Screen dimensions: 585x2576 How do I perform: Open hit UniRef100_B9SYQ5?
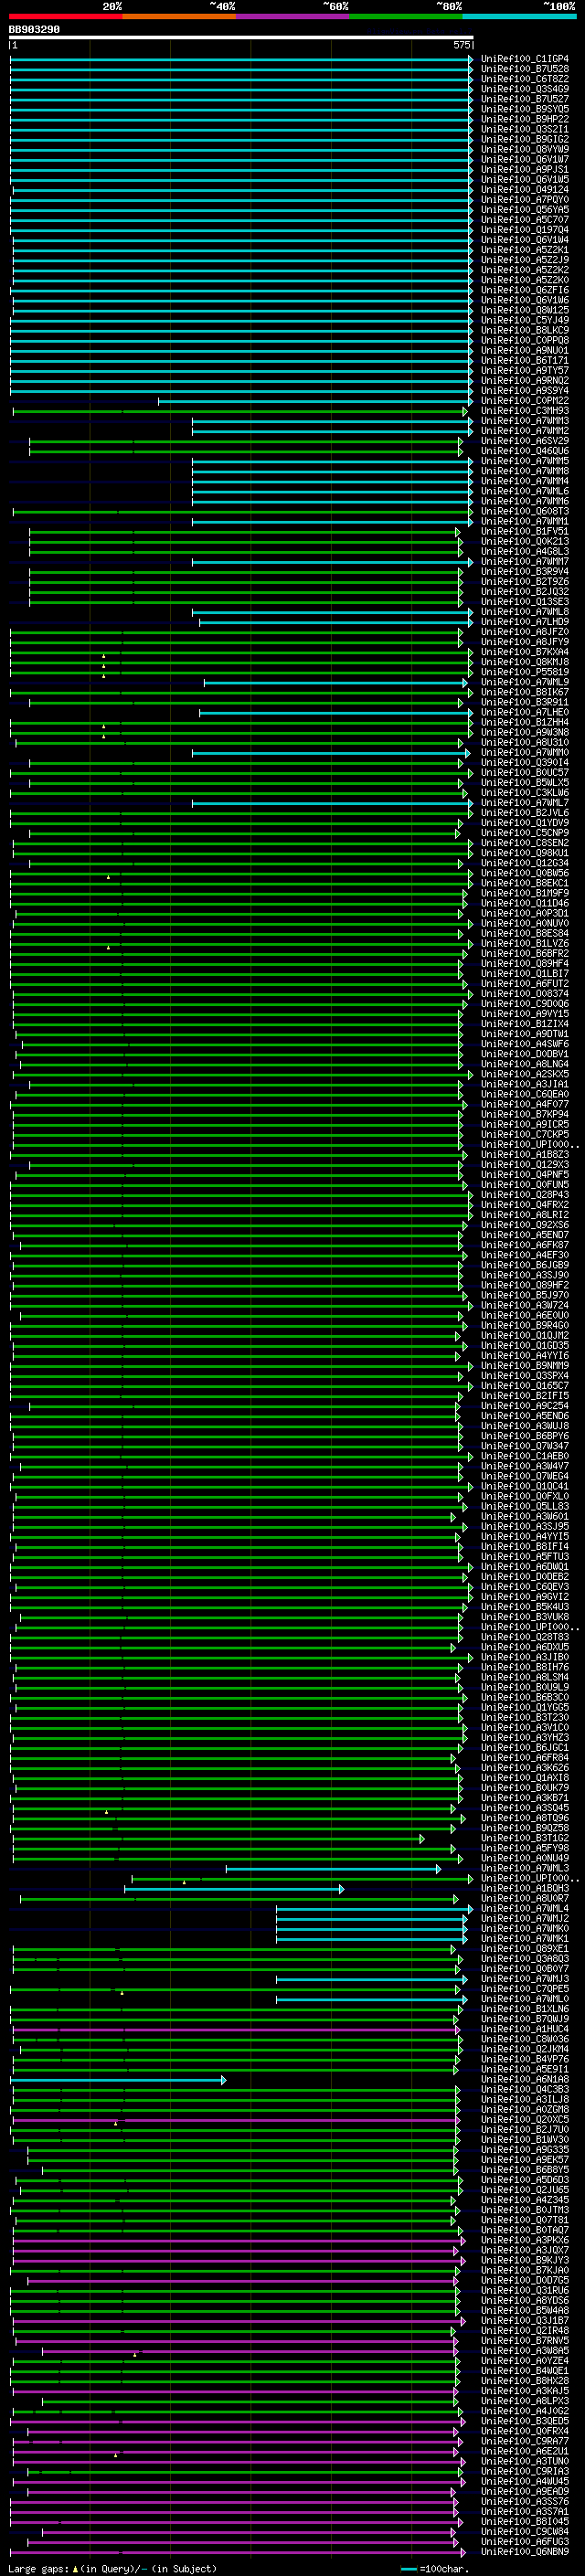524,109
